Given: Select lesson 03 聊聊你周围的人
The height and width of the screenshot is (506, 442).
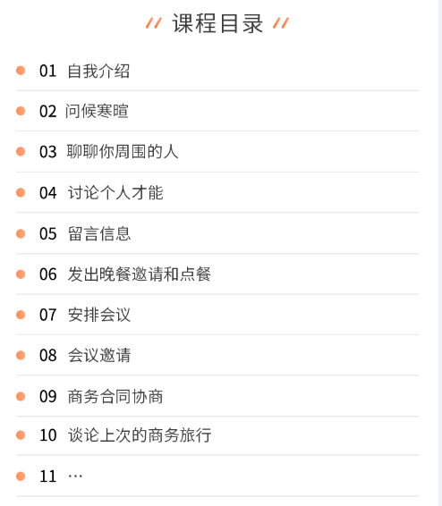Looking at the screenshot, I should pyautogui.click(x=217, y=152).
